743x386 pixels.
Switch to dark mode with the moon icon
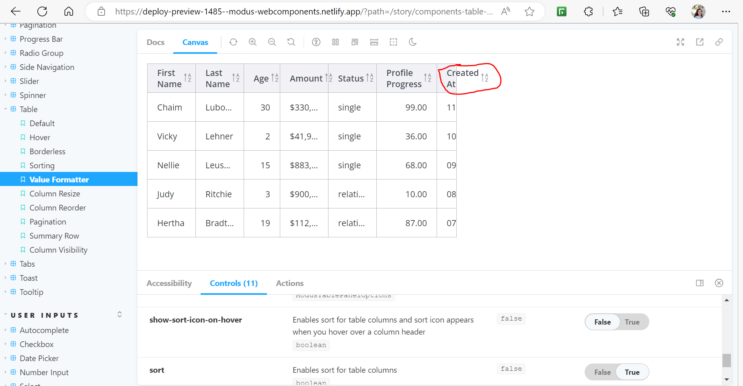click(x=413, y=42)
